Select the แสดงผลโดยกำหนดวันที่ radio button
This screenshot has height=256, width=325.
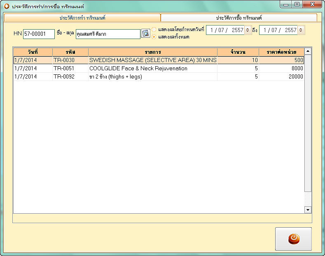154,30
